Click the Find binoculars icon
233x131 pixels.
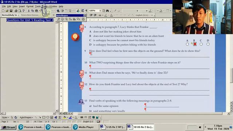coord(107,11)
